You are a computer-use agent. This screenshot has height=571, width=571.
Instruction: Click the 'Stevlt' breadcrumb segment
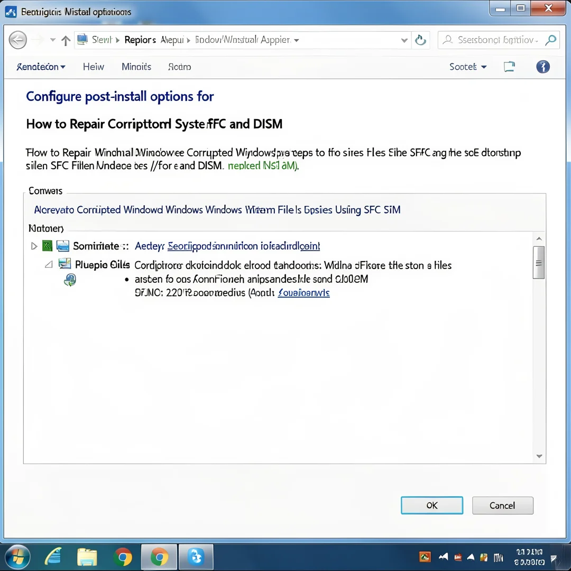pos(102,39)
